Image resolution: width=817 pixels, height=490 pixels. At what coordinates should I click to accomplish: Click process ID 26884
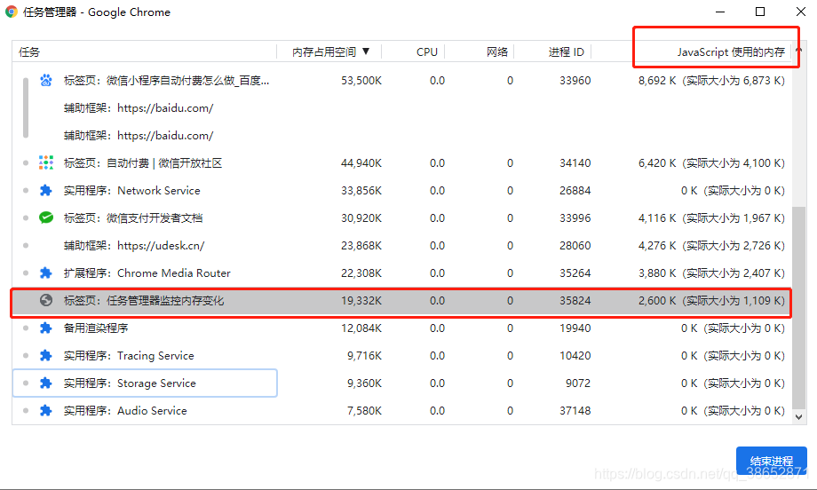[575, 191]
